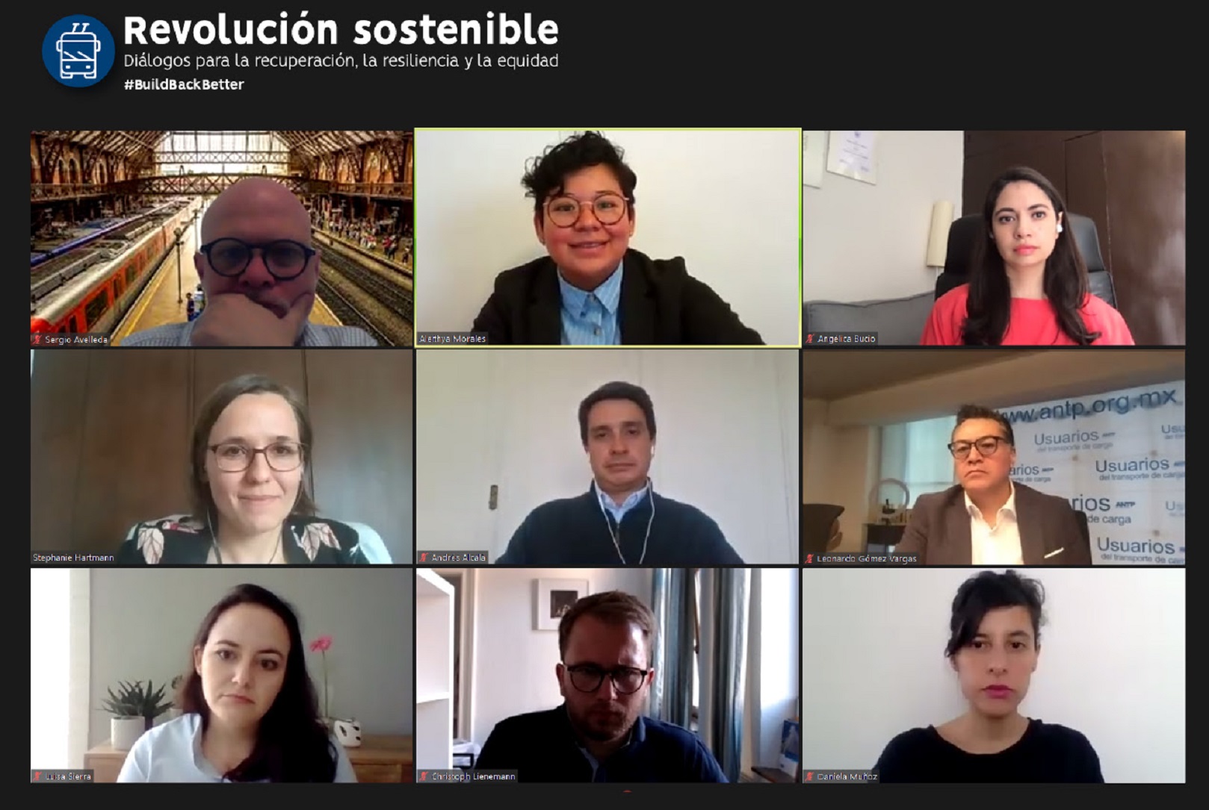Select Christoph Lienemann's video tile

[x=607, y=676]
